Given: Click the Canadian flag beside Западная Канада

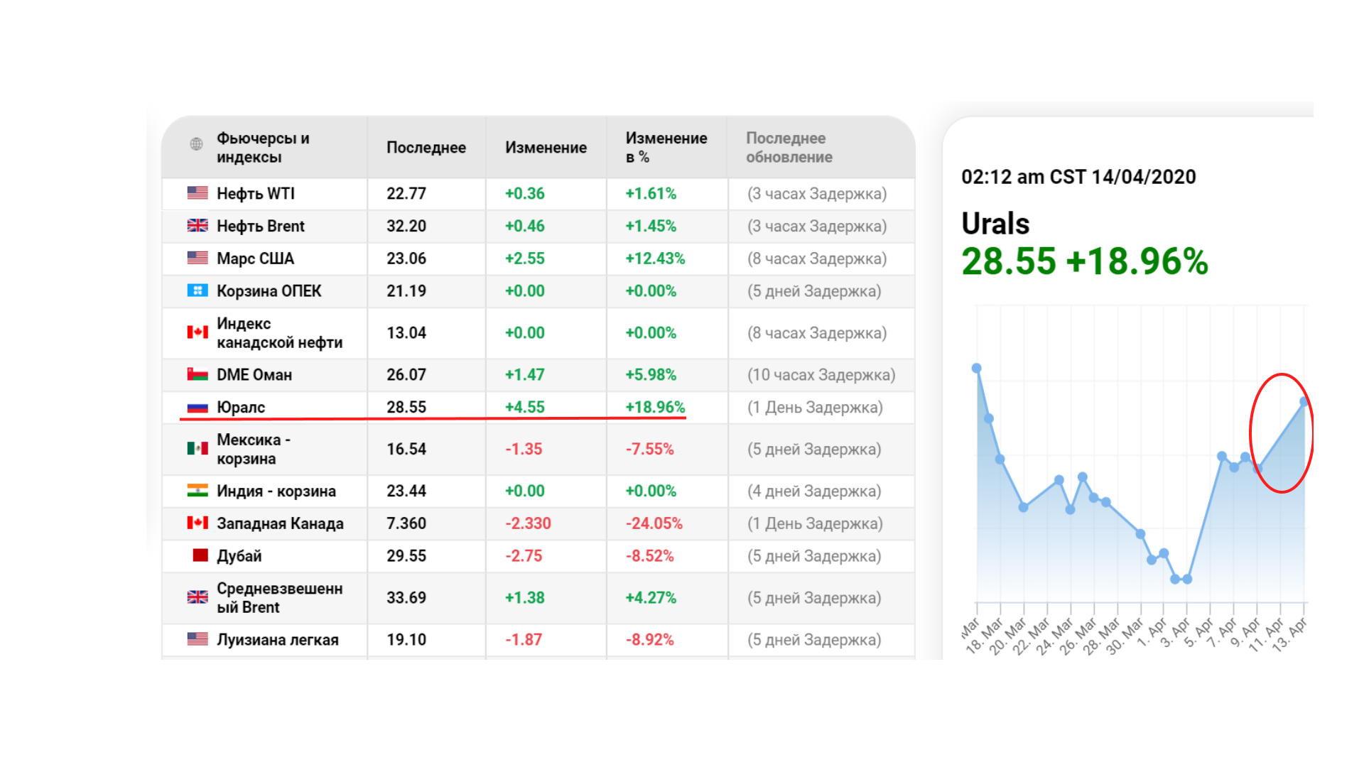Looking at the screenshot, I should tap(197, 523).
